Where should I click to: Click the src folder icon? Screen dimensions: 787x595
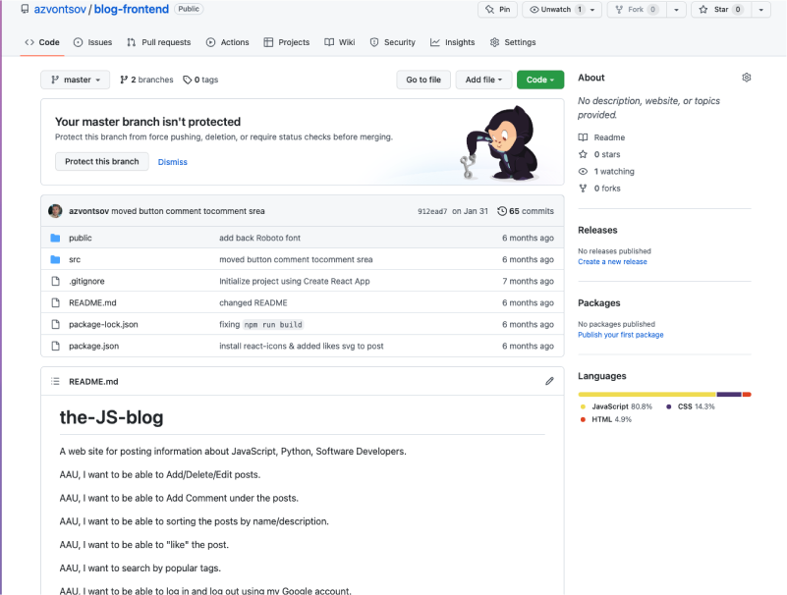coord(55,259)
